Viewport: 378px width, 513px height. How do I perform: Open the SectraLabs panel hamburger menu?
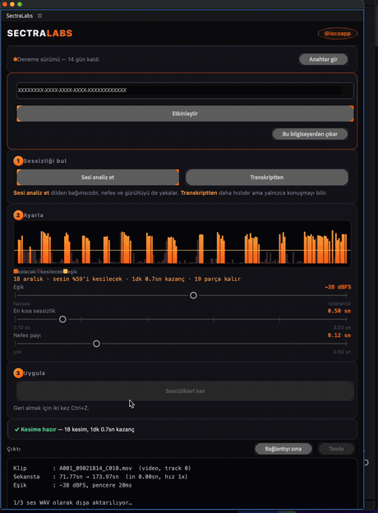(x=40, y=16)
